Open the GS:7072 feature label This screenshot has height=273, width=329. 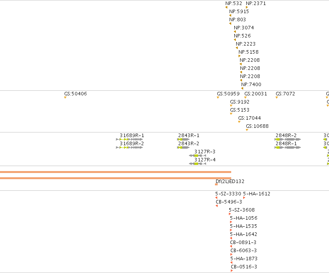[285, 94]
